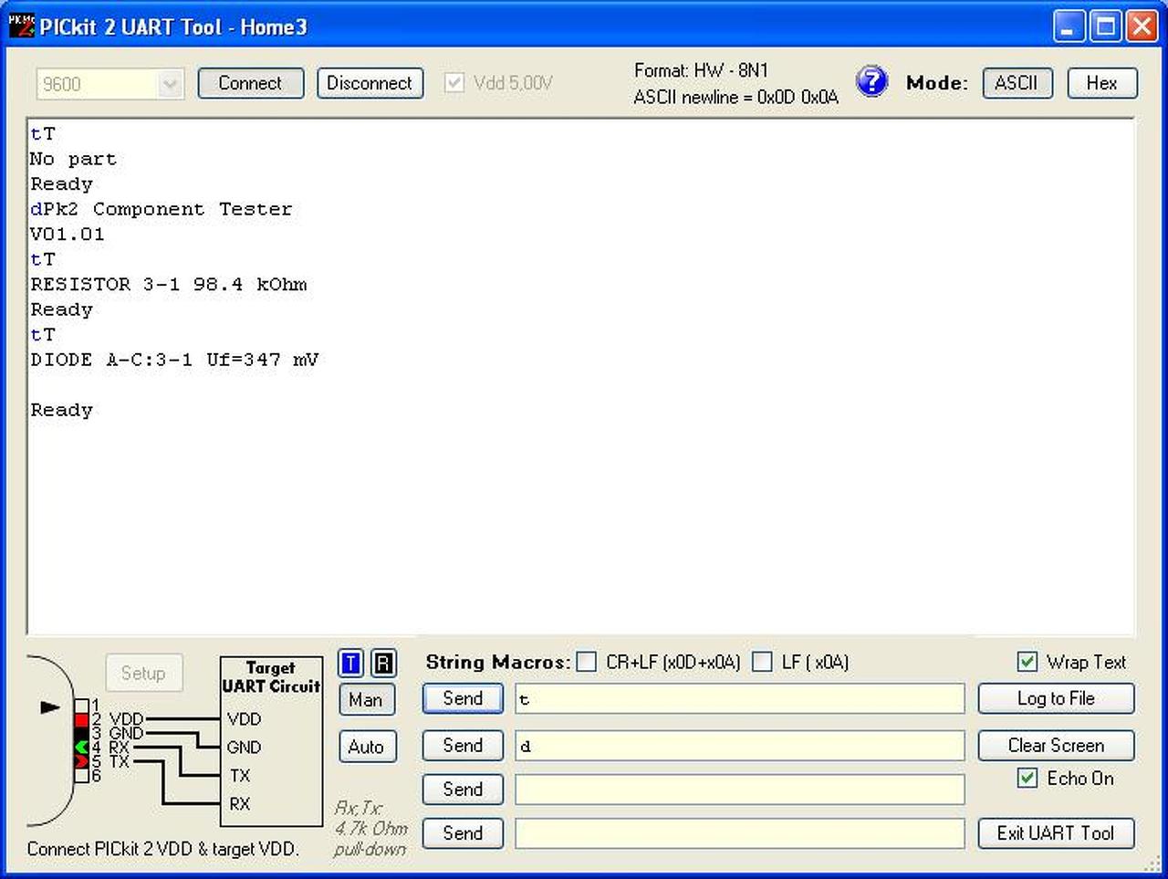The image size is (1168, 879).
Task: Click the 'RESISTOR 3-1 98.4 kOhm' line
Action: point(169,284)
